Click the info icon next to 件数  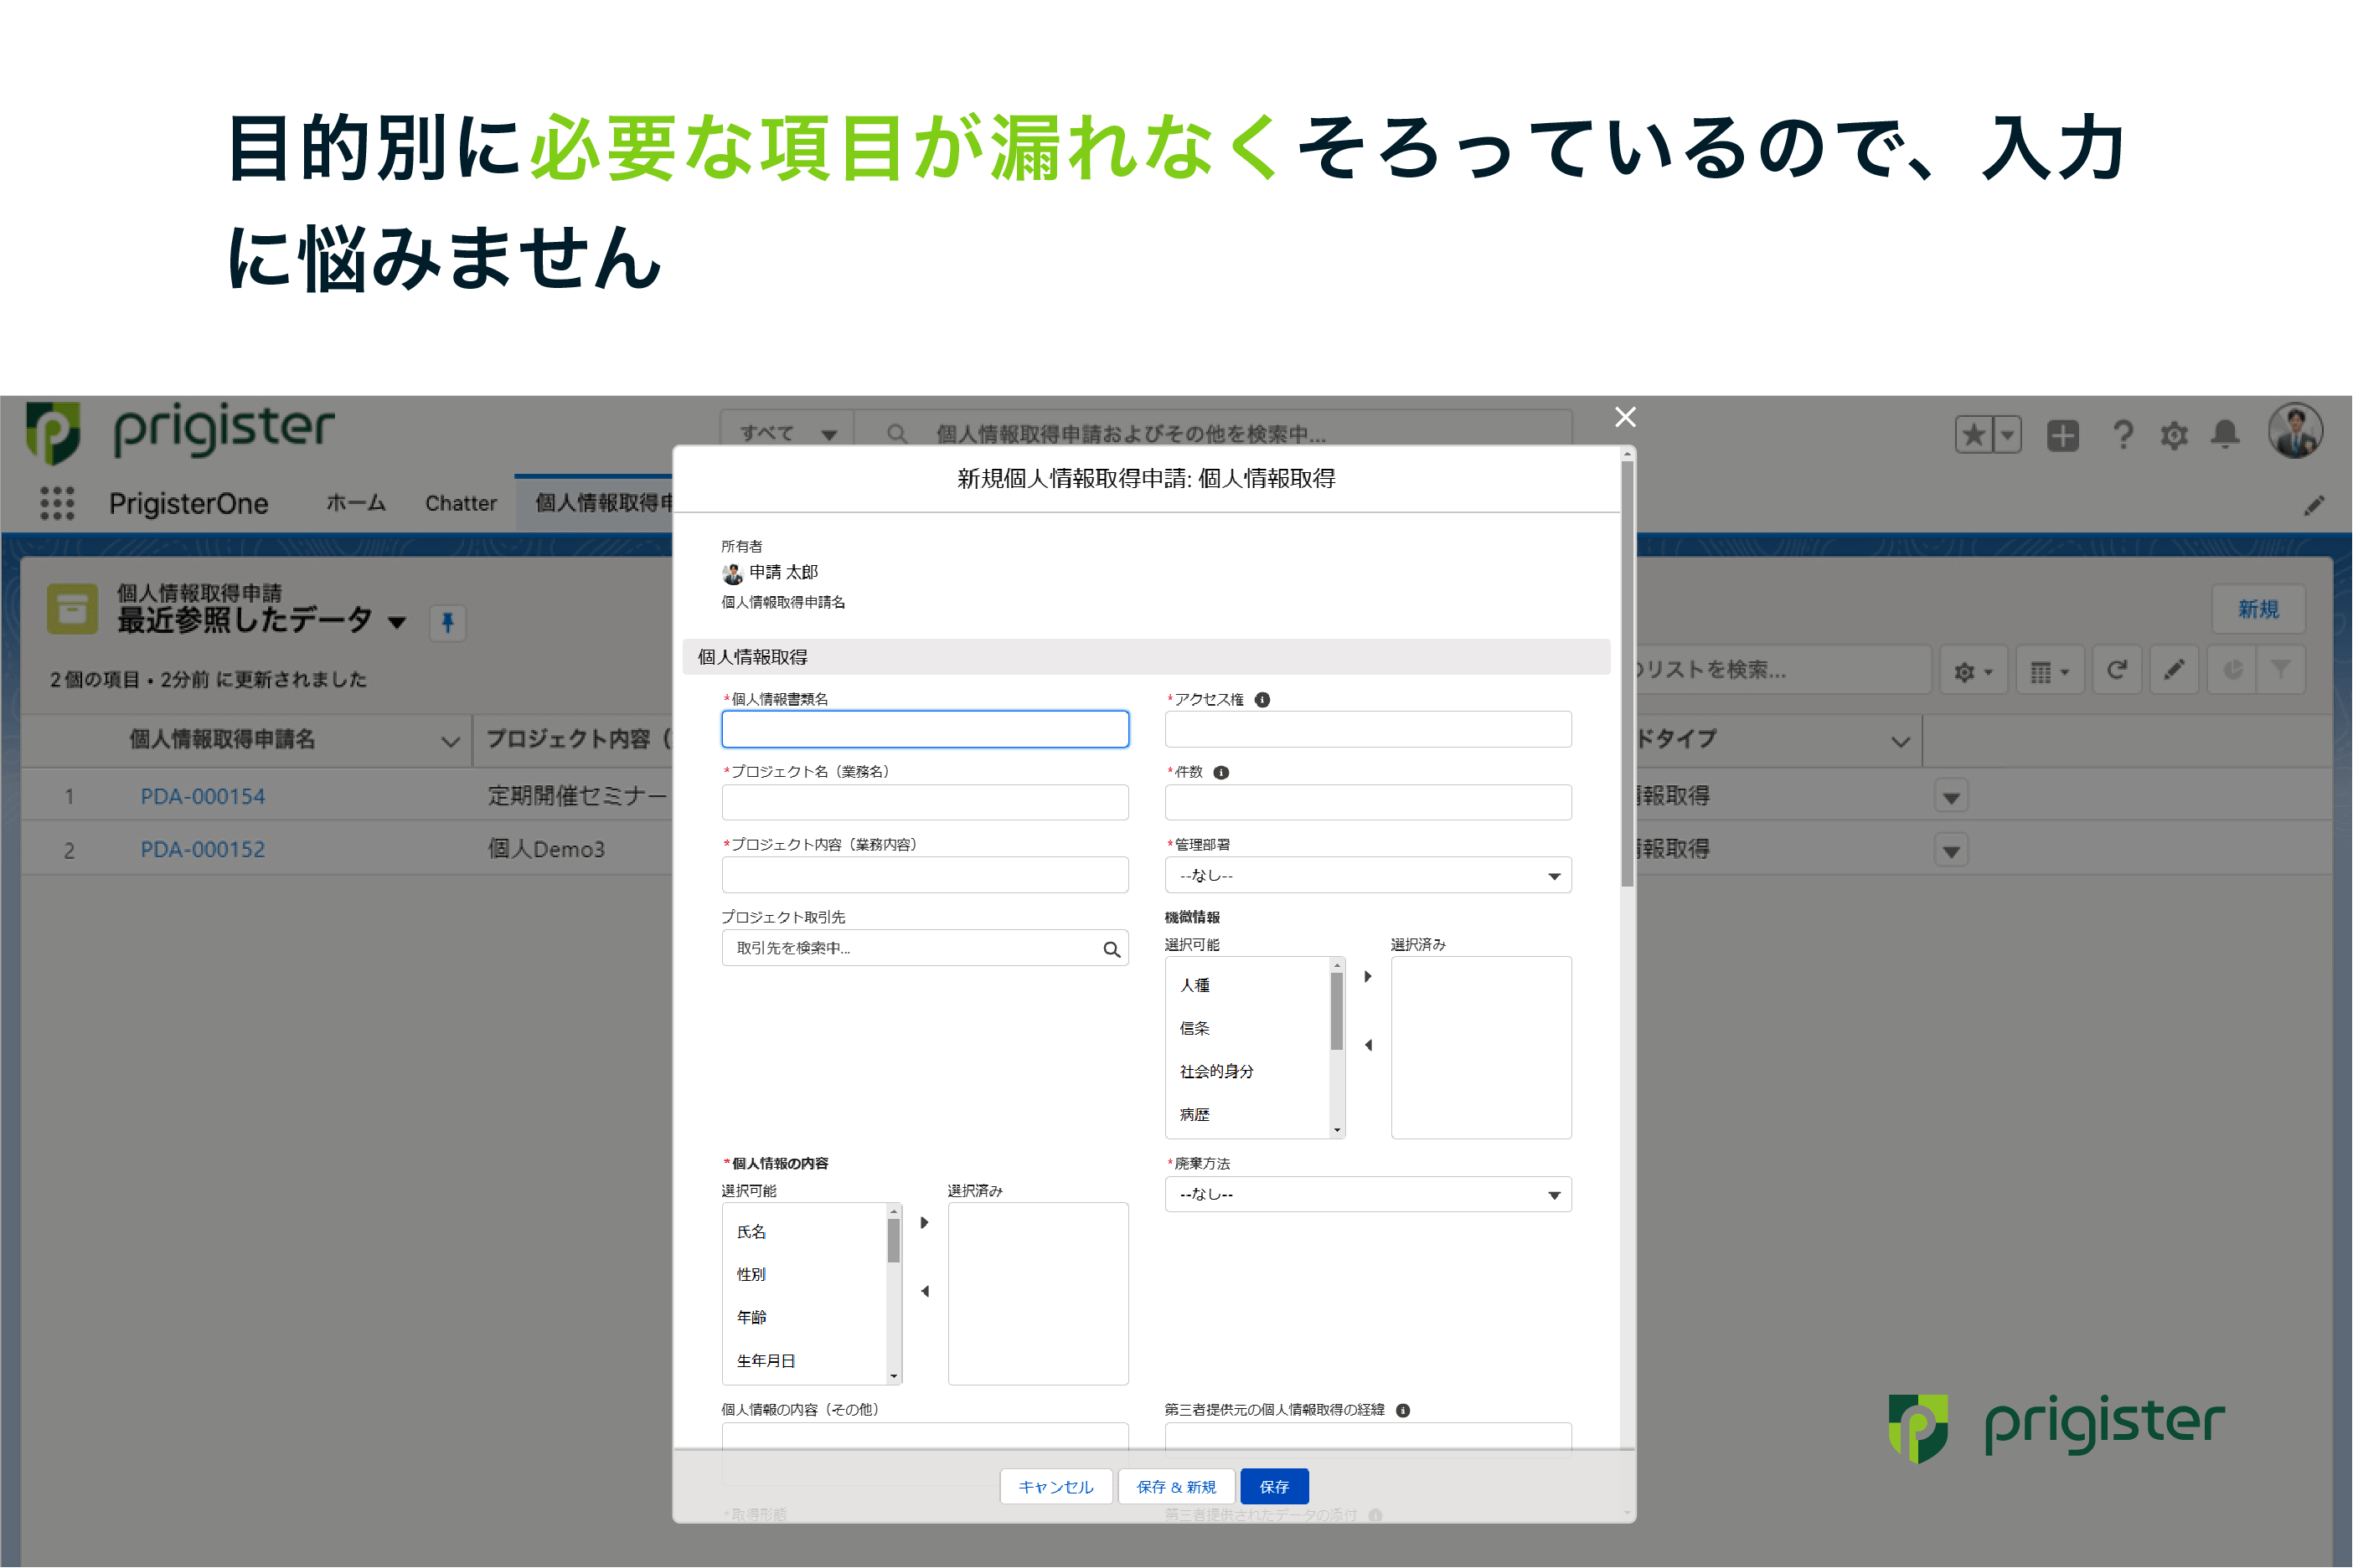click(1220, 773)
